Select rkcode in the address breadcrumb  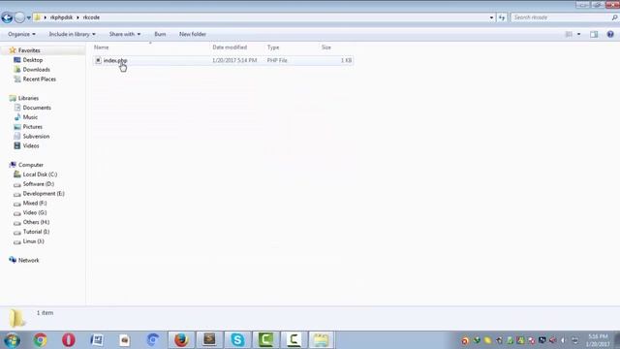tap(91, 17)
